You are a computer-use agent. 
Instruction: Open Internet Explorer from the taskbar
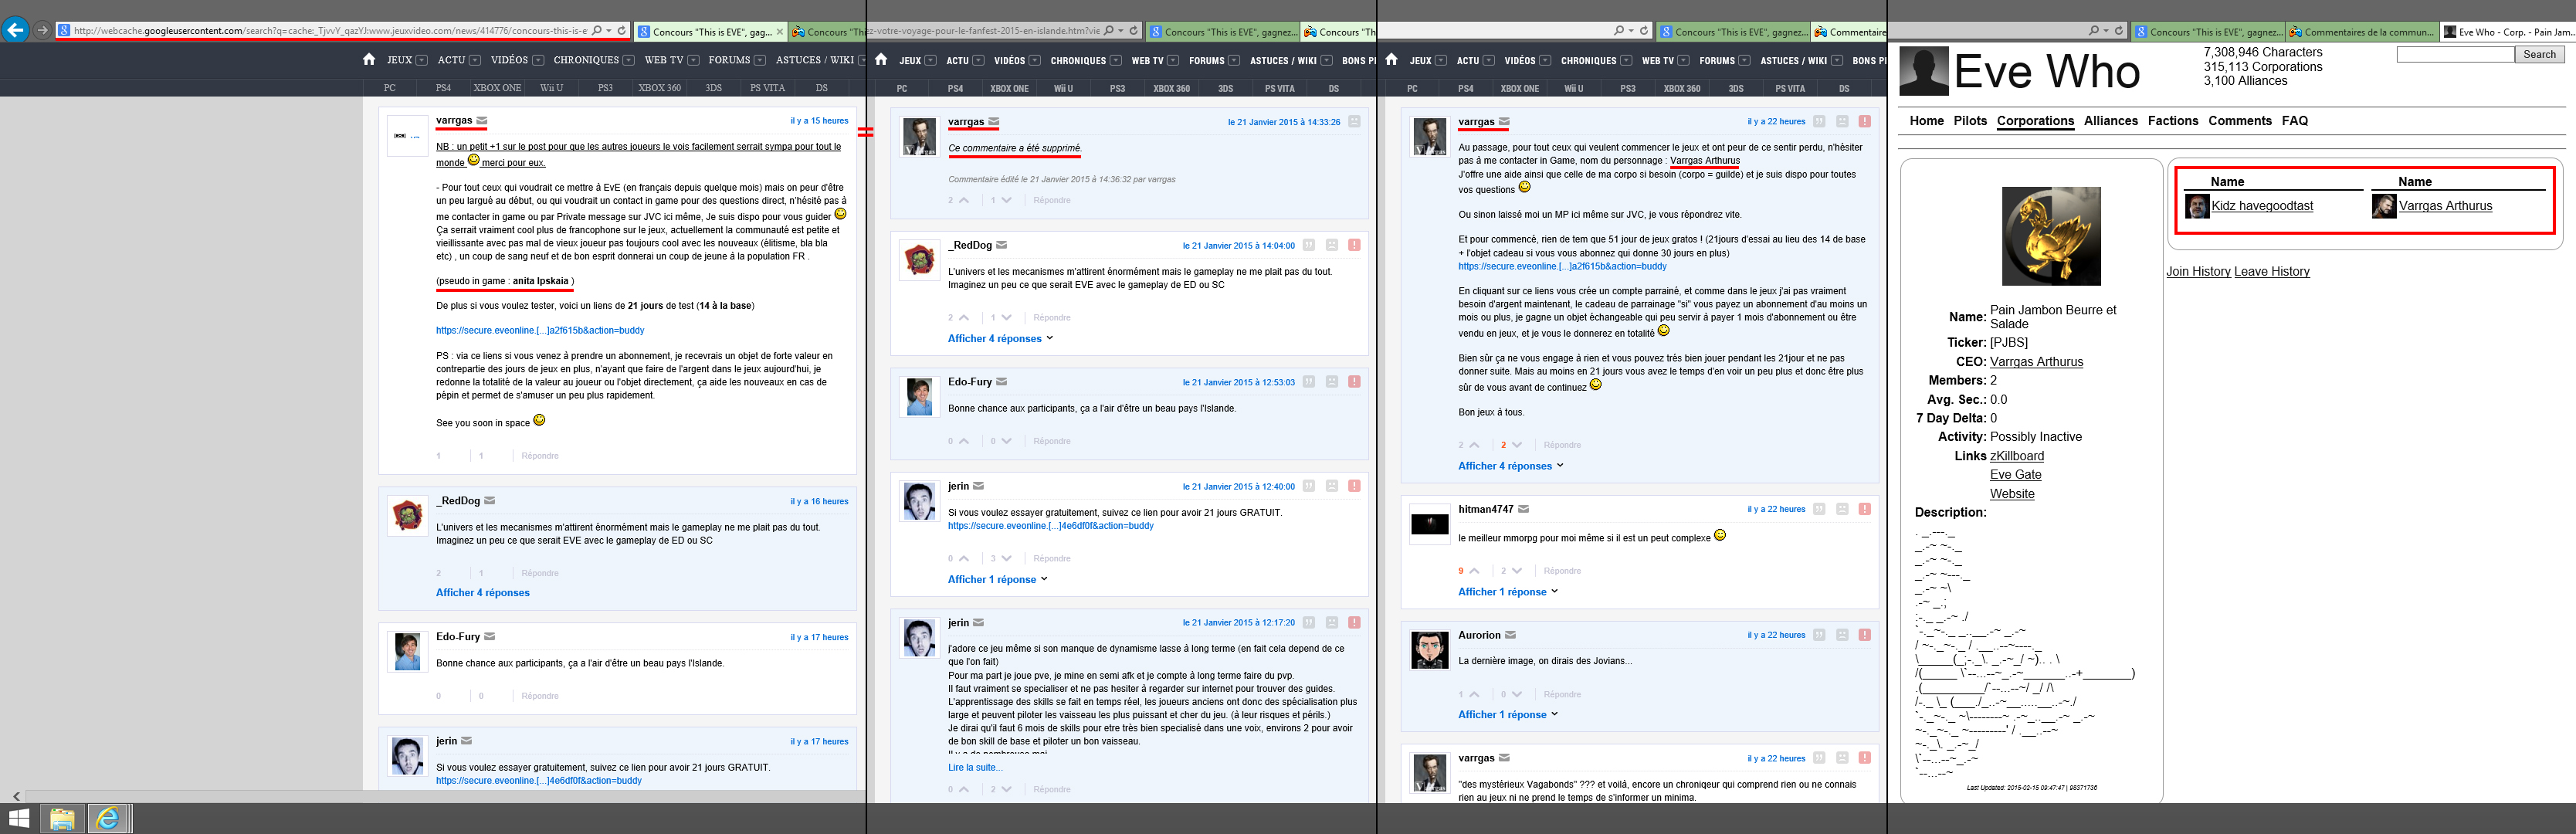pyautogui.click(x=108, y=819)
